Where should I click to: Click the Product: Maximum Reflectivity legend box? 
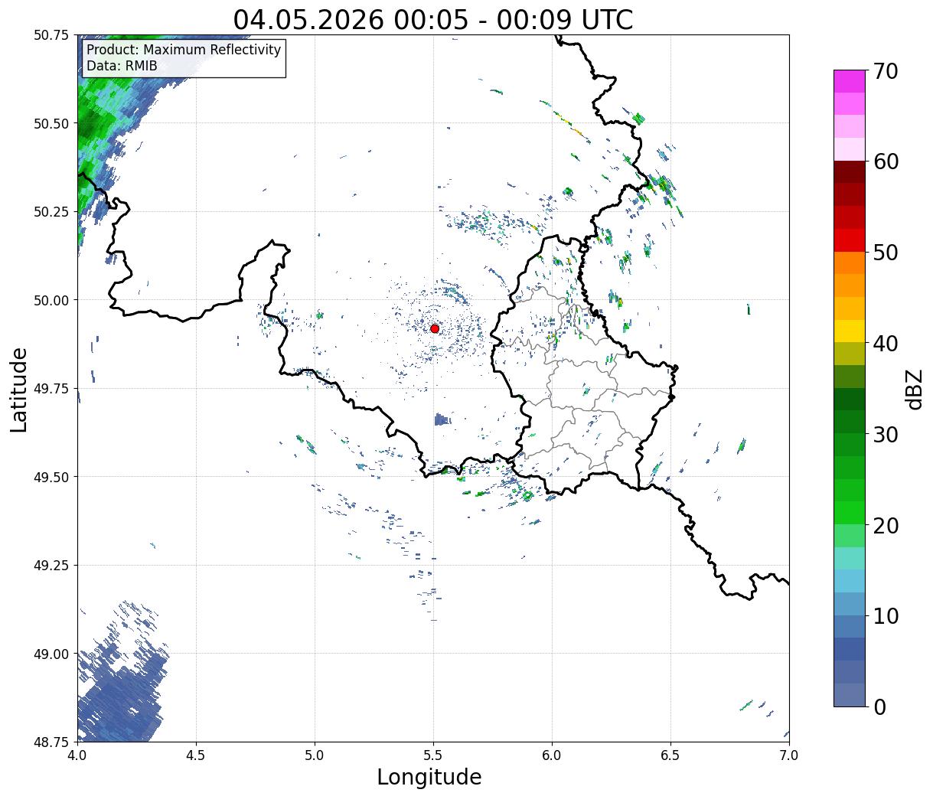(184, 58)
